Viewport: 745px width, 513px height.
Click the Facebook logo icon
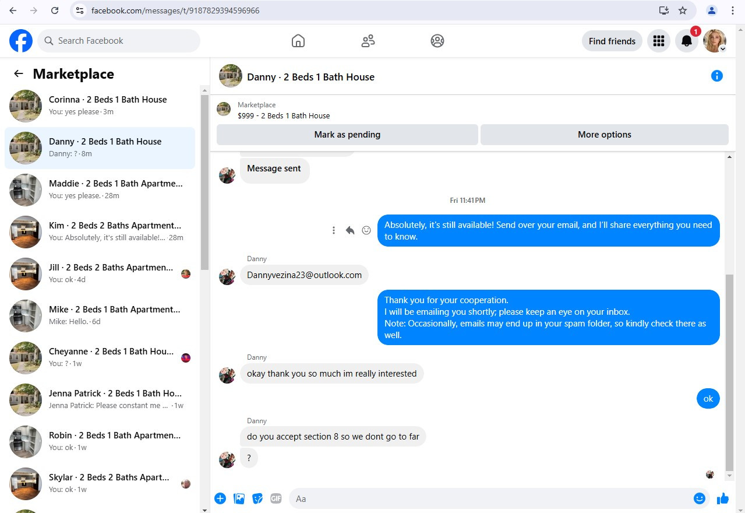point(21,41)
